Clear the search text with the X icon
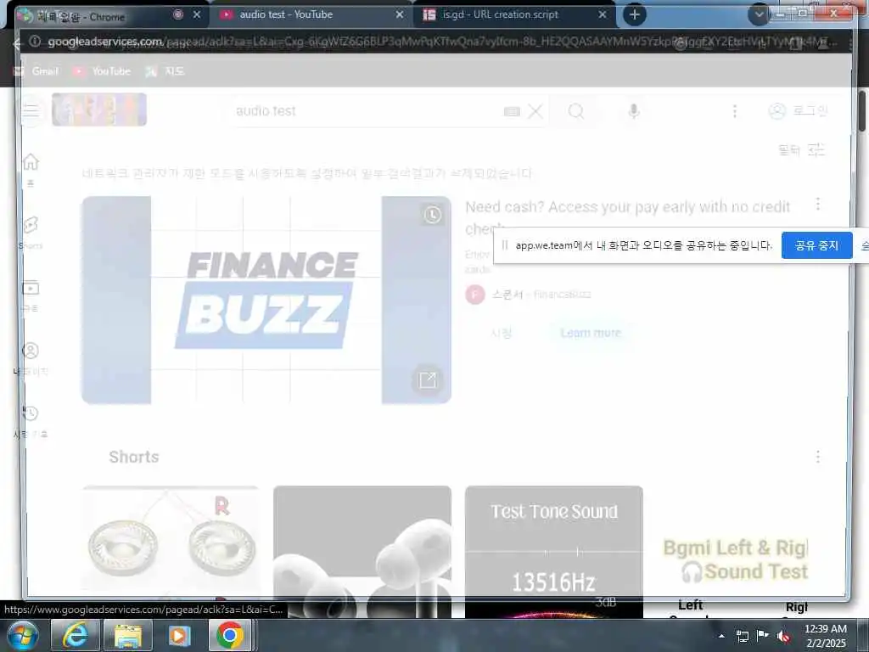 [x=535, y=111]
